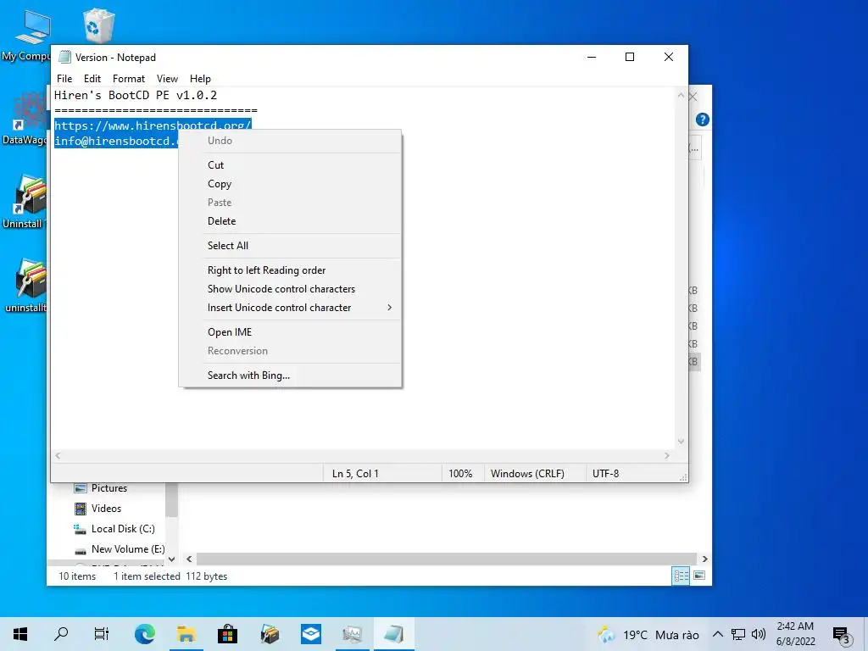Click the network icon in system tray
The height and width of the screenshot is (651, 868).
(x=738, y=634)
